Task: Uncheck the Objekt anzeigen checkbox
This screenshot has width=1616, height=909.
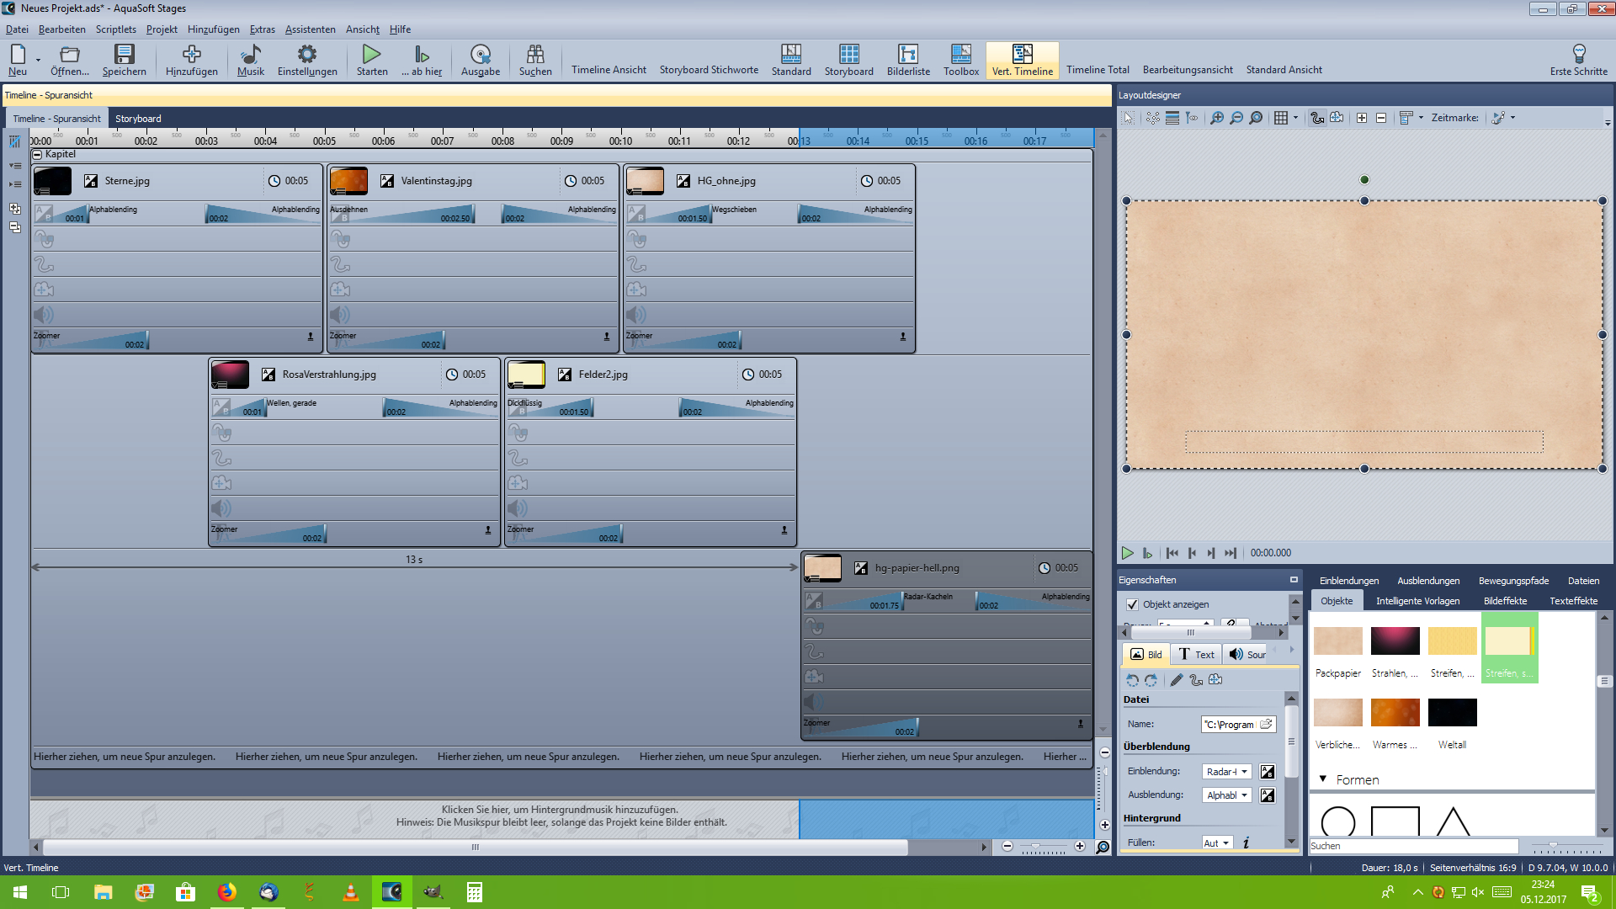Action: click(1132, 604)
